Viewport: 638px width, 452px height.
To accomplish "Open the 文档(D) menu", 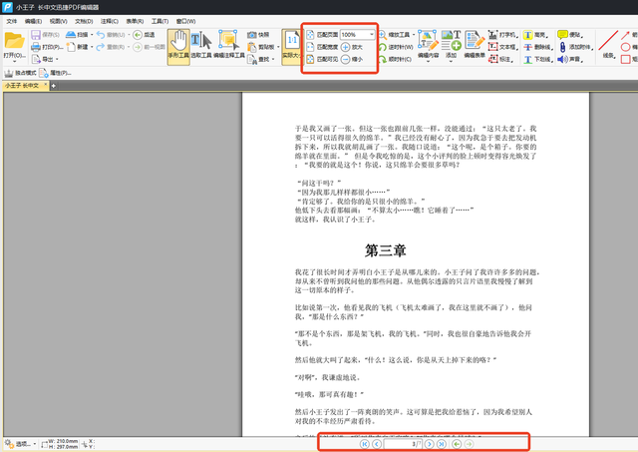I will pyautogui.click(x=84, y=21).
